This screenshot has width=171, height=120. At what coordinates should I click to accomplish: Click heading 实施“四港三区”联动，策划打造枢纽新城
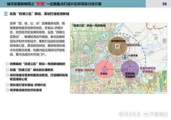coord(39,14)
